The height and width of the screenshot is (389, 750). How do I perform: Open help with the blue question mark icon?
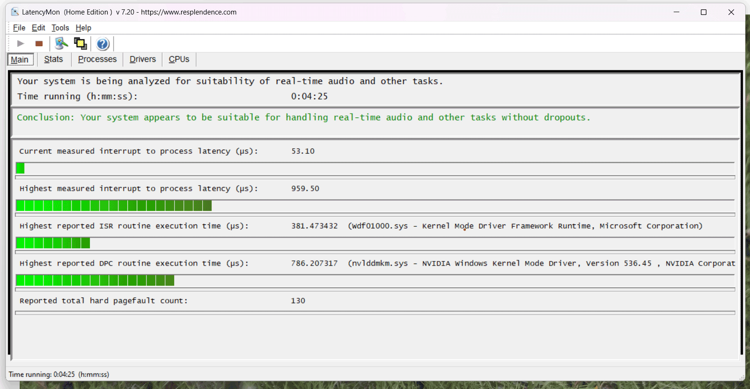click(103, 44)
